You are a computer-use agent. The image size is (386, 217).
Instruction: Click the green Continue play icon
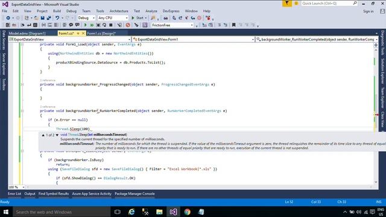[x=86, y=25]
